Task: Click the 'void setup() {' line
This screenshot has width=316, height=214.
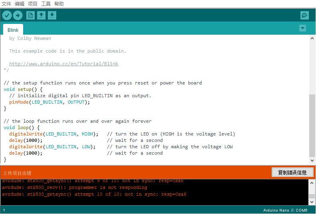Action: click(x=23, y=89)
